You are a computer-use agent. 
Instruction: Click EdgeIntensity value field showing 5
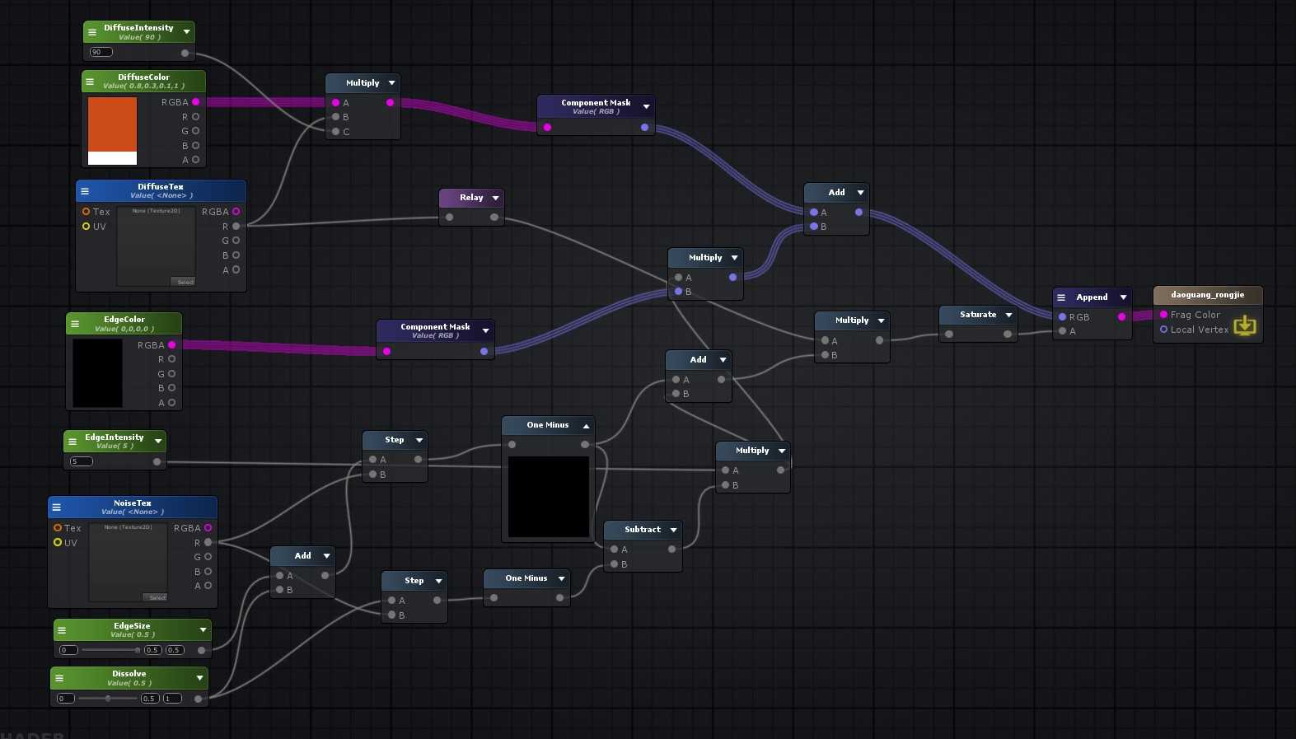coord(82,461)
